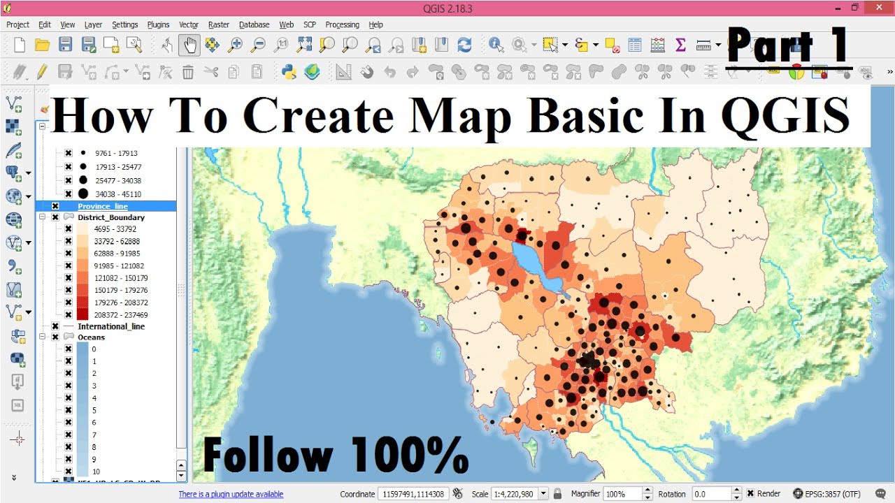Open the Python Console icon
Viewport: 895px width, 503px height.
(289, 71)
